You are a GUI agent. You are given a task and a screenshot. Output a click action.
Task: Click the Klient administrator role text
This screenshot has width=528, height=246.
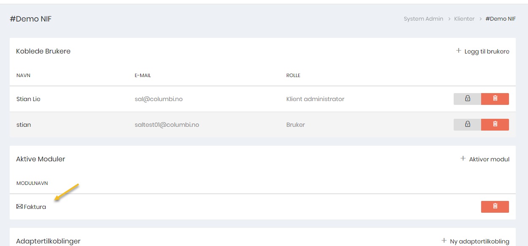click(315, 99)
